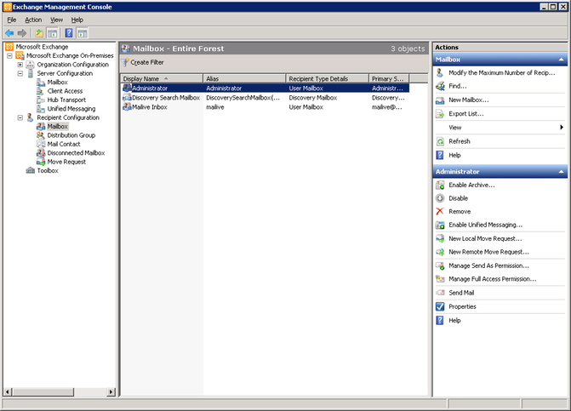Collapse the Recipient Configuration node
Image resolution: width=571 pixels, height=411 pixels.
click(x=20, y=117)
